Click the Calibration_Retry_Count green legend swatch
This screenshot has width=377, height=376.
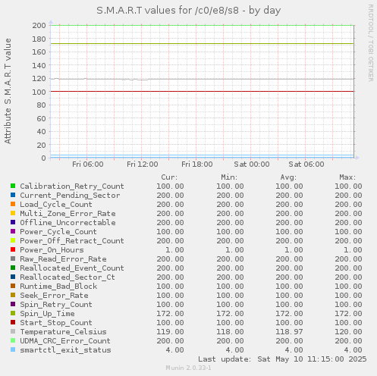(13, 186)
